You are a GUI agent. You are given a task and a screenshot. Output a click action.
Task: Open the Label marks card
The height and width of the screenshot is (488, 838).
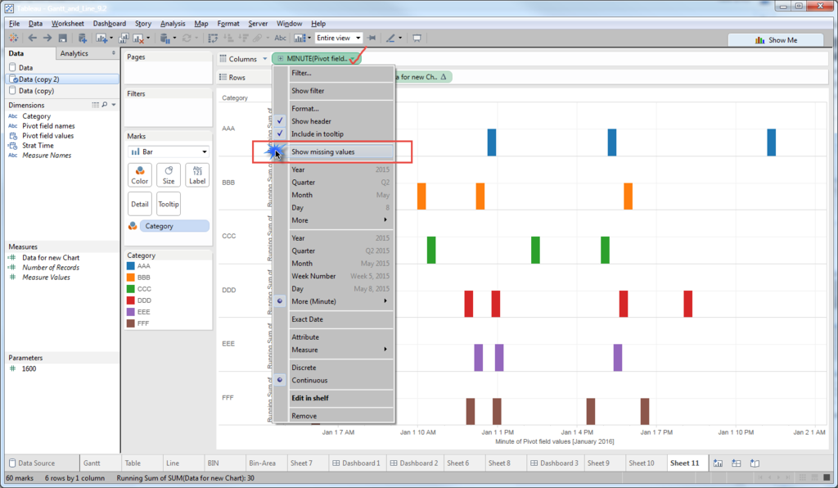pyautogui.click(x=197, y=174)
